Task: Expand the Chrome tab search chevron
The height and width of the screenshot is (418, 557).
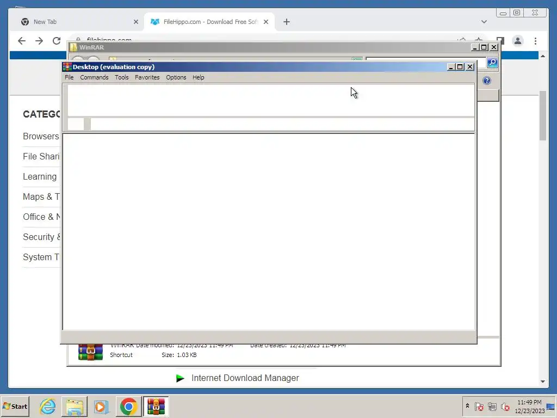Action: tap(484, 22)
